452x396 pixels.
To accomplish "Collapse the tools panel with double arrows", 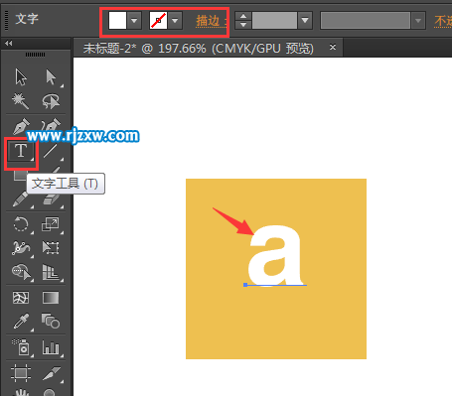I will click(9, 43).
